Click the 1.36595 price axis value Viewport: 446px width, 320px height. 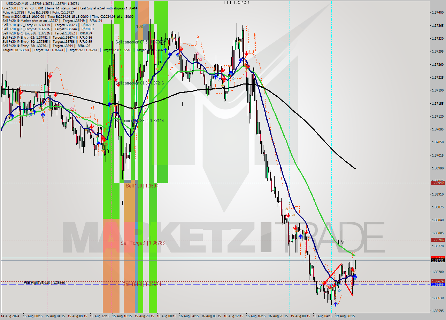tap(437, 311)
